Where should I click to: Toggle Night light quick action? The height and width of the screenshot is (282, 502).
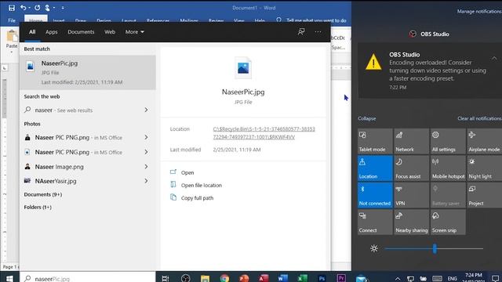tap(485, 168)
